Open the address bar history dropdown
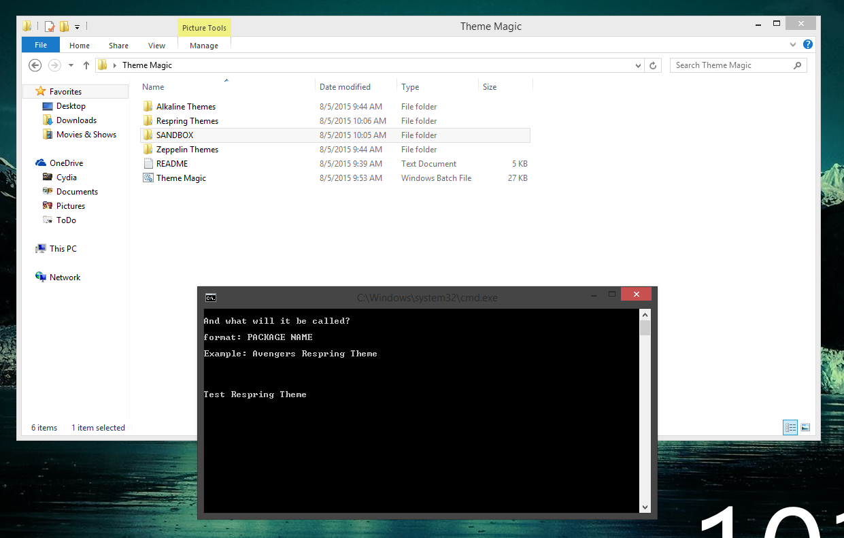Screen dimensions: 844x538 coord(638,66)
